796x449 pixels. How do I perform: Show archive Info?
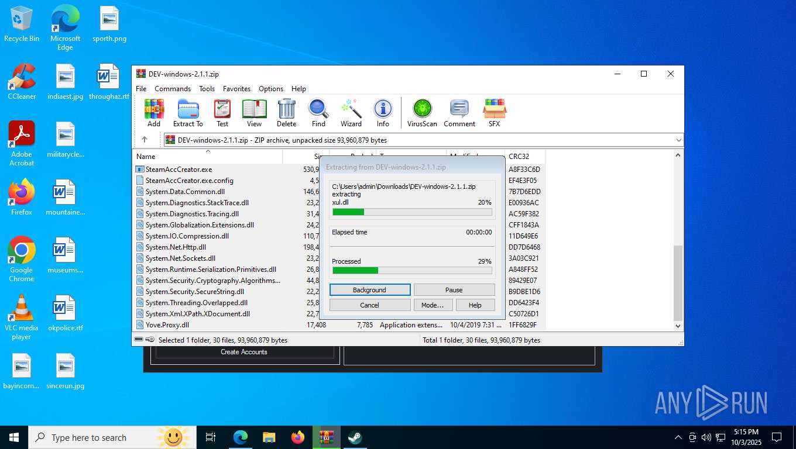click(383, 113)
